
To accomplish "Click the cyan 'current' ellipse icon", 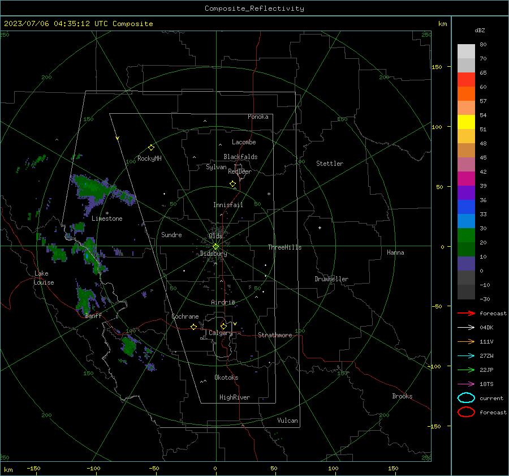I will pos(466,398).
